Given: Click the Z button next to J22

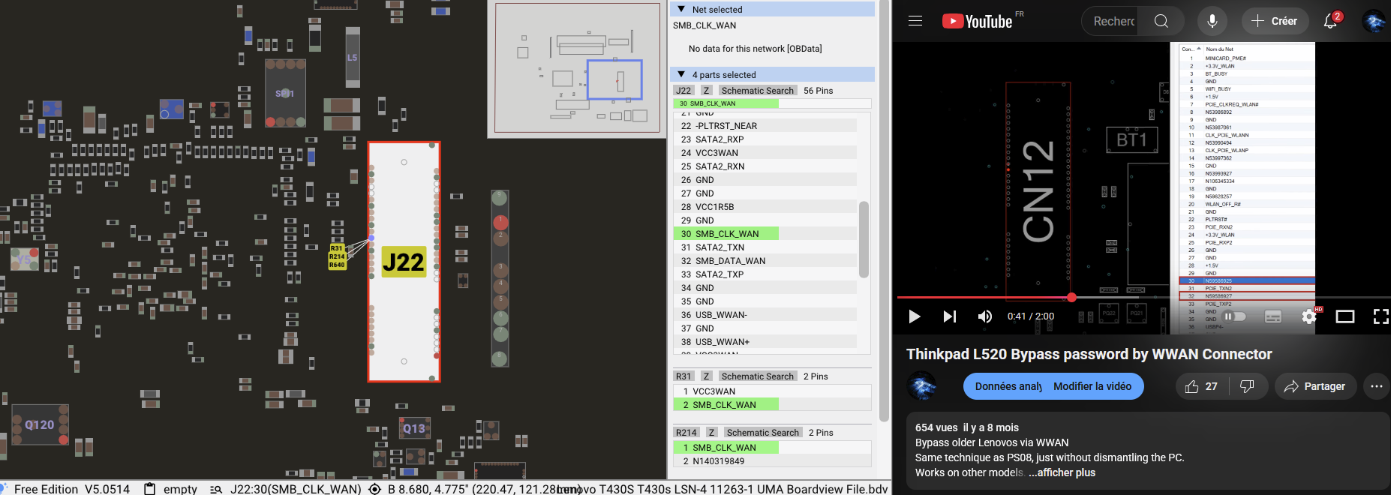Looking at the screenshot, I should point(707,90).
